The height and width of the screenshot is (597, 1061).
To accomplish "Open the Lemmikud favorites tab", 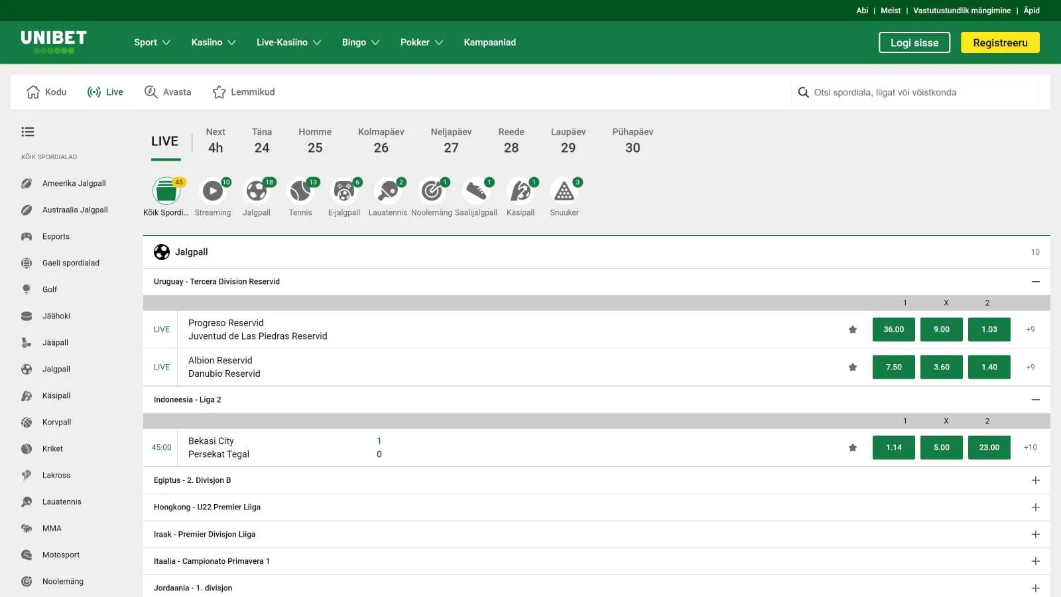I will [x=243, y=92].
